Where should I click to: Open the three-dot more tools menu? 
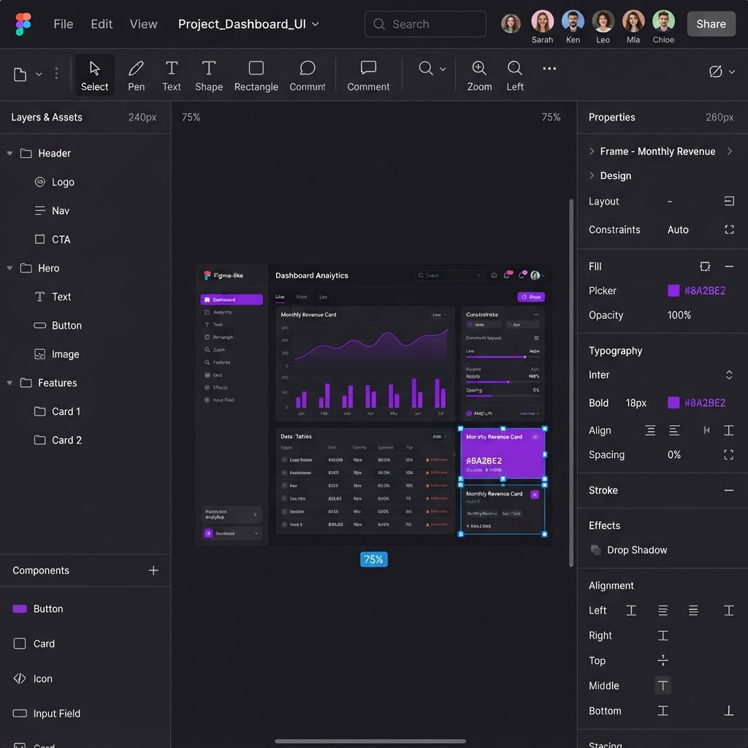549,69
